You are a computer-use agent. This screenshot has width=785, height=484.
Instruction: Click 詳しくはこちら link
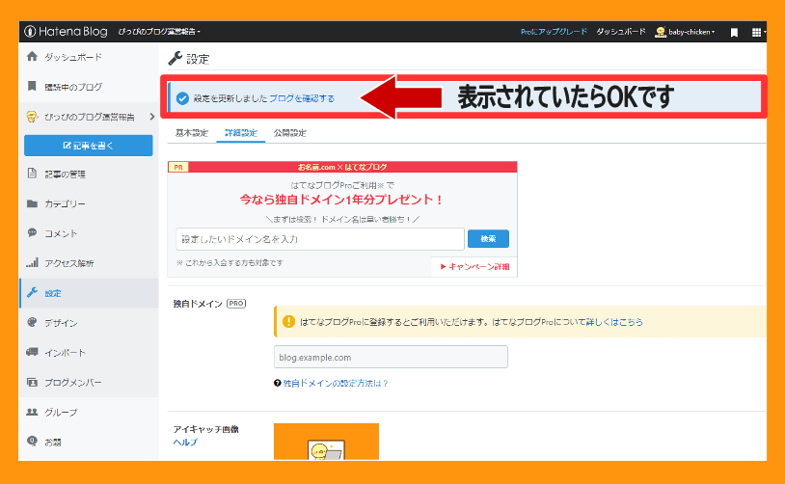pos(614,322)
